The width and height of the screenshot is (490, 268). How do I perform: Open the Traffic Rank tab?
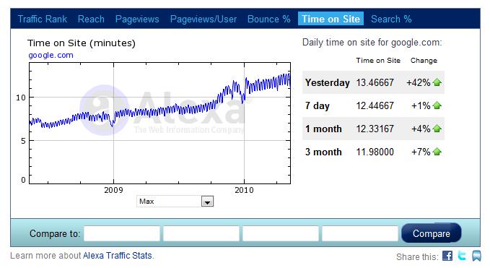[42, 19]
